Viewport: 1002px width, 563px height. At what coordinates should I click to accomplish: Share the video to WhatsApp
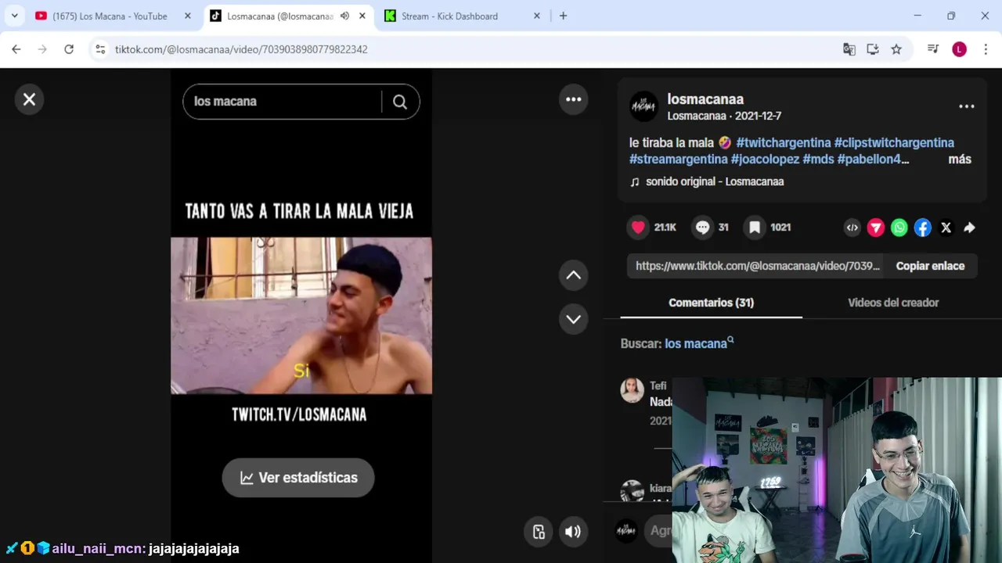point(899,228)
